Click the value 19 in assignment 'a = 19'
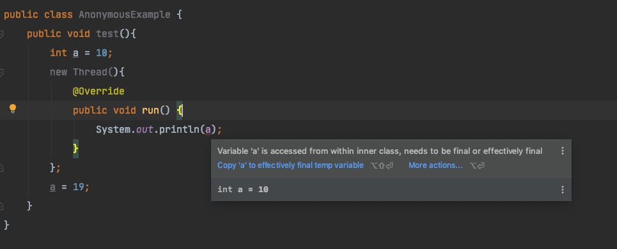 pos(79,187)
